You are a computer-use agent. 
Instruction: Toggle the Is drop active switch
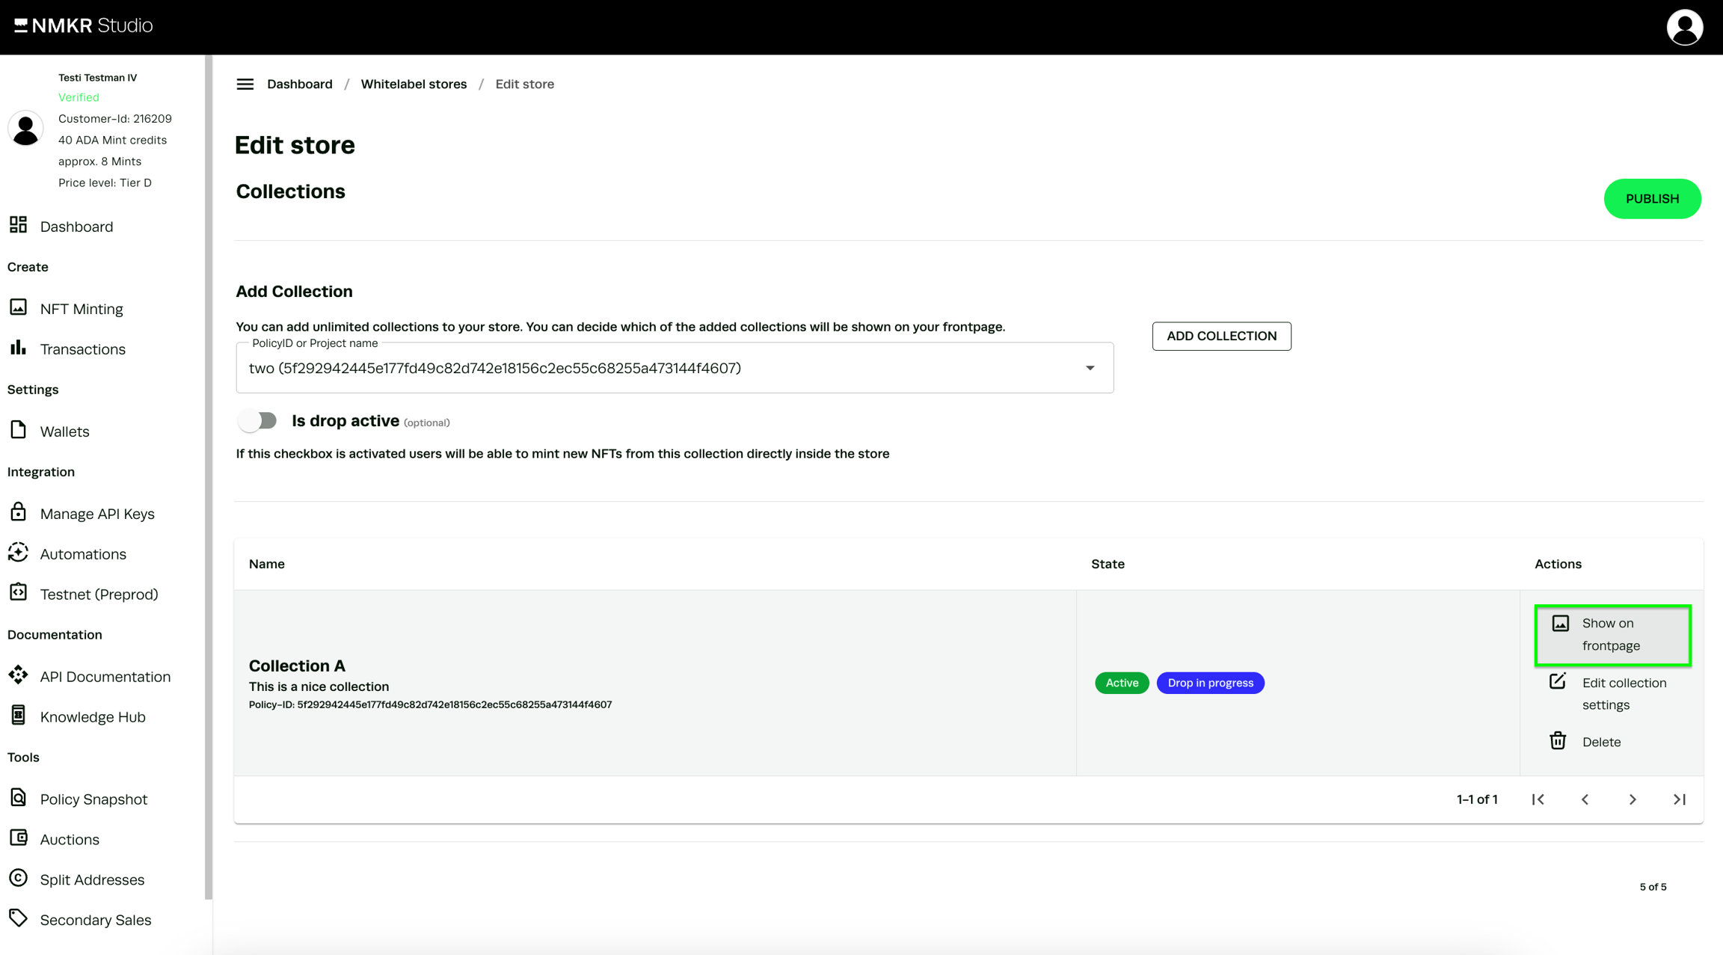pyautogui.click(x=258, y=421)
